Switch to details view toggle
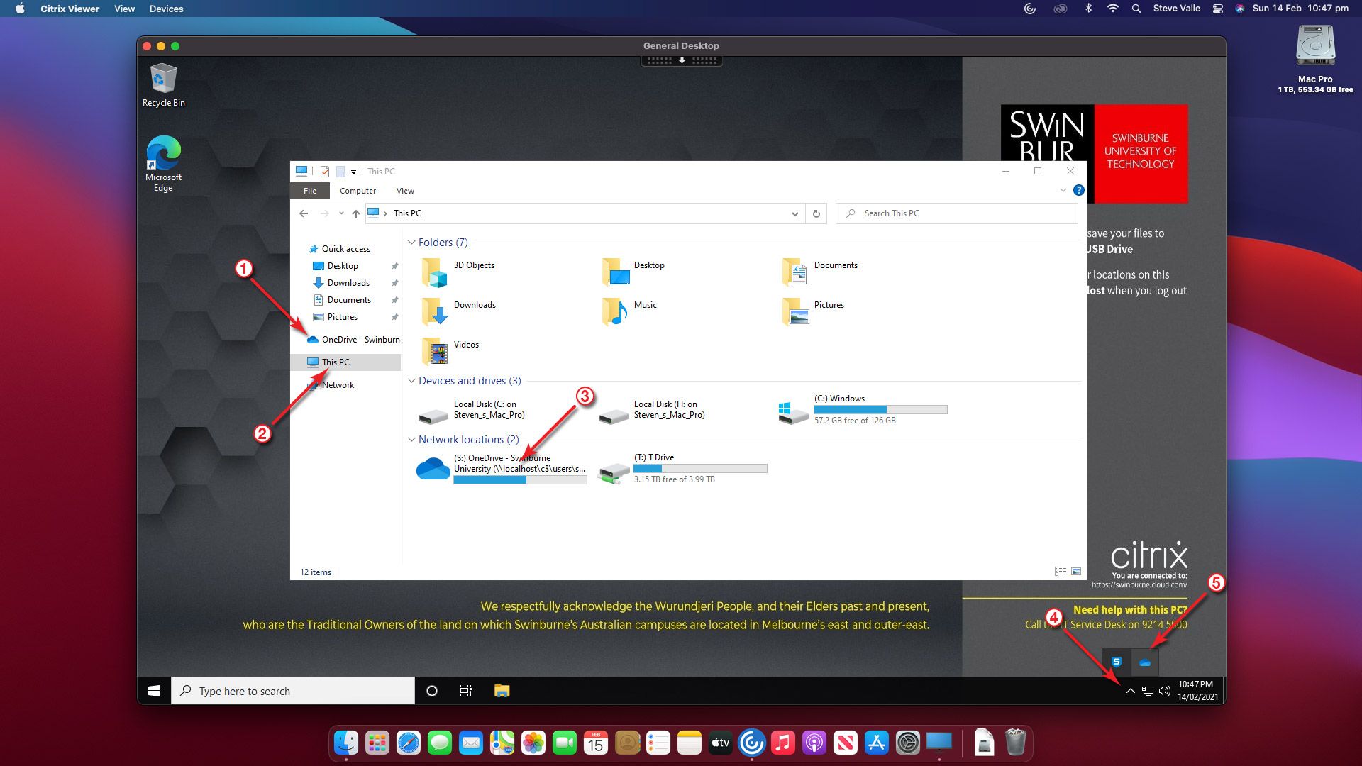1362x766 pixels. click(x=1060, y=572)
